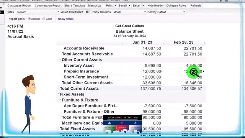245x138 pixels.
Task: Select the Accrual report basis
Action: point(29,19)
